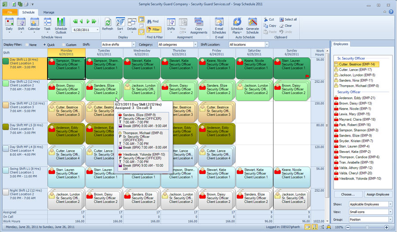397x232 pixels.
Task: Open the Shifts assignment icon
Action: pyautogui.click(x=171, y=25)
